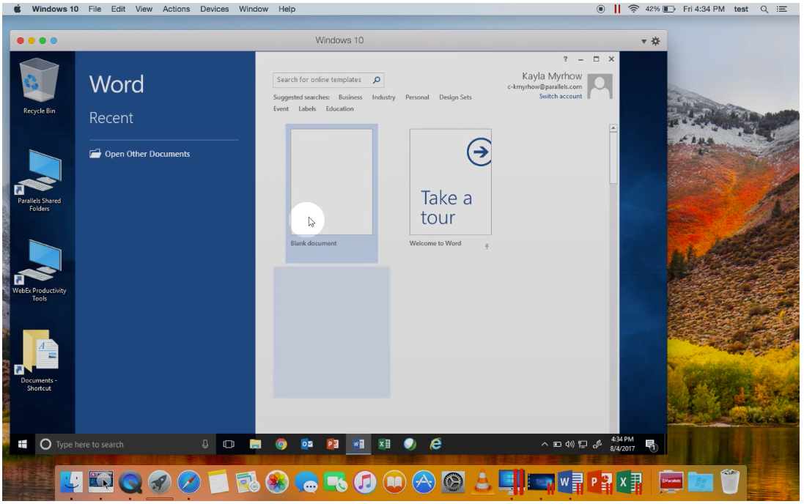Open Internet Explorer from the Windows taskbar

point(436,444)
